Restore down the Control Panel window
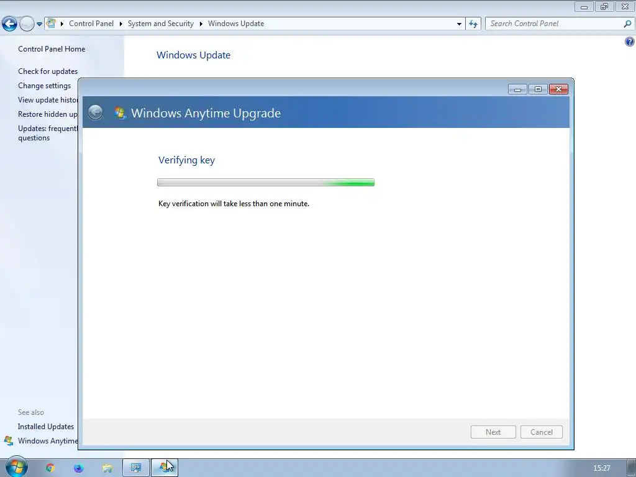 pos(604,6)
